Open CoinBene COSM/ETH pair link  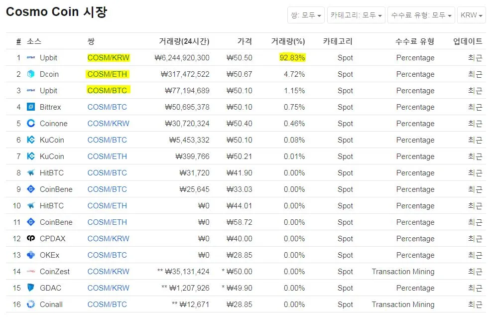tap(107, 222)
